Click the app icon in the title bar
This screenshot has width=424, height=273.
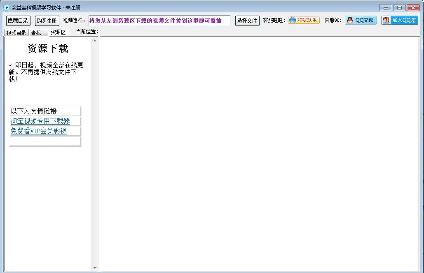click(x=6, y=7)
